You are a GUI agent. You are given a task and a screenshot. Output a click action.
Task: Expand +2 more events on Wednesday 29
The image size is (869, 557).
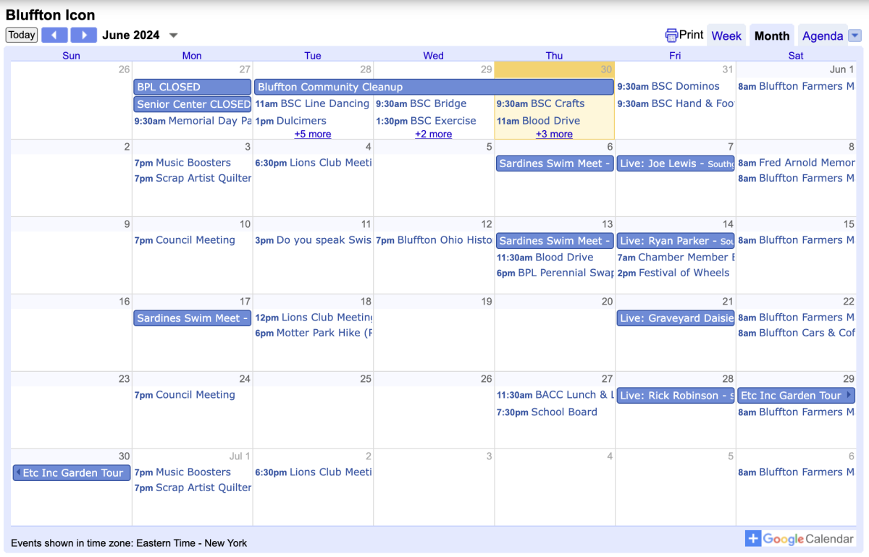click(433, 134)
